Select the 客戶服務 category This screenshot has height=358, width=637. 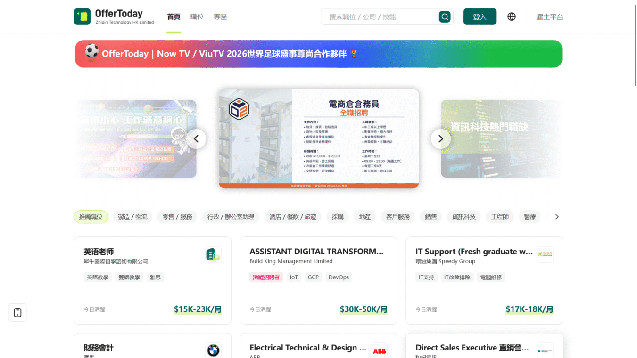click(x=398, y=217)
